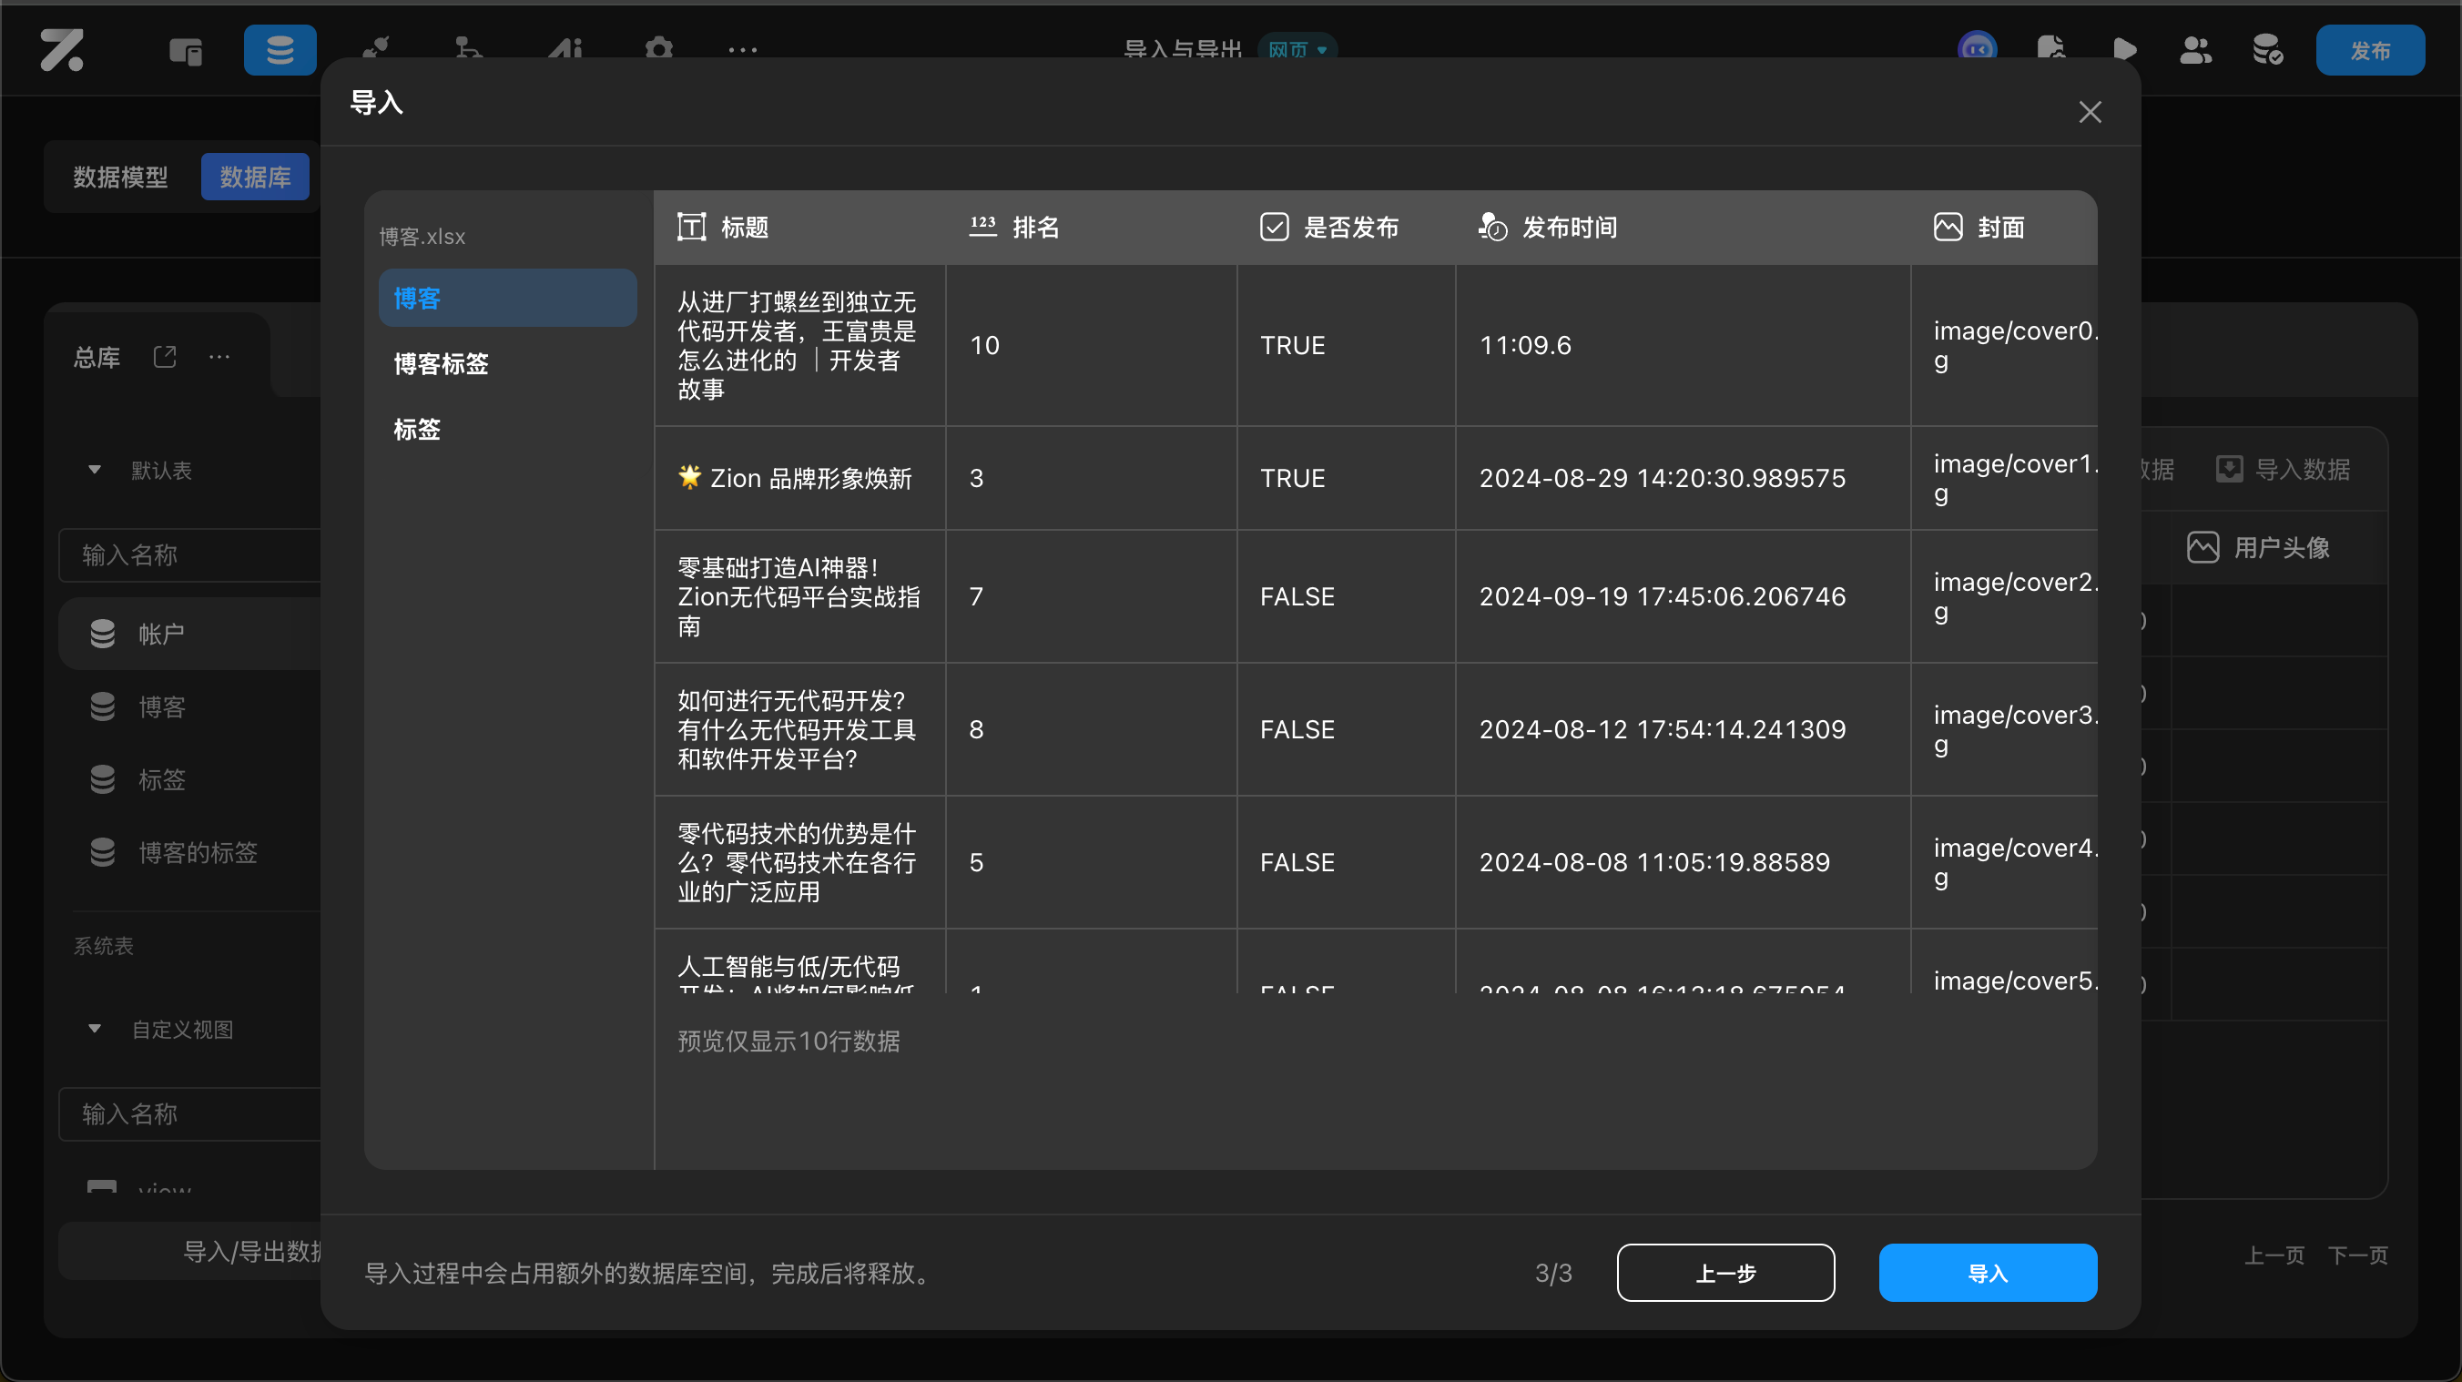Click the Zion logo icon
The height and width of the screenshot is (1382, 2462).
tap(62, 50)
